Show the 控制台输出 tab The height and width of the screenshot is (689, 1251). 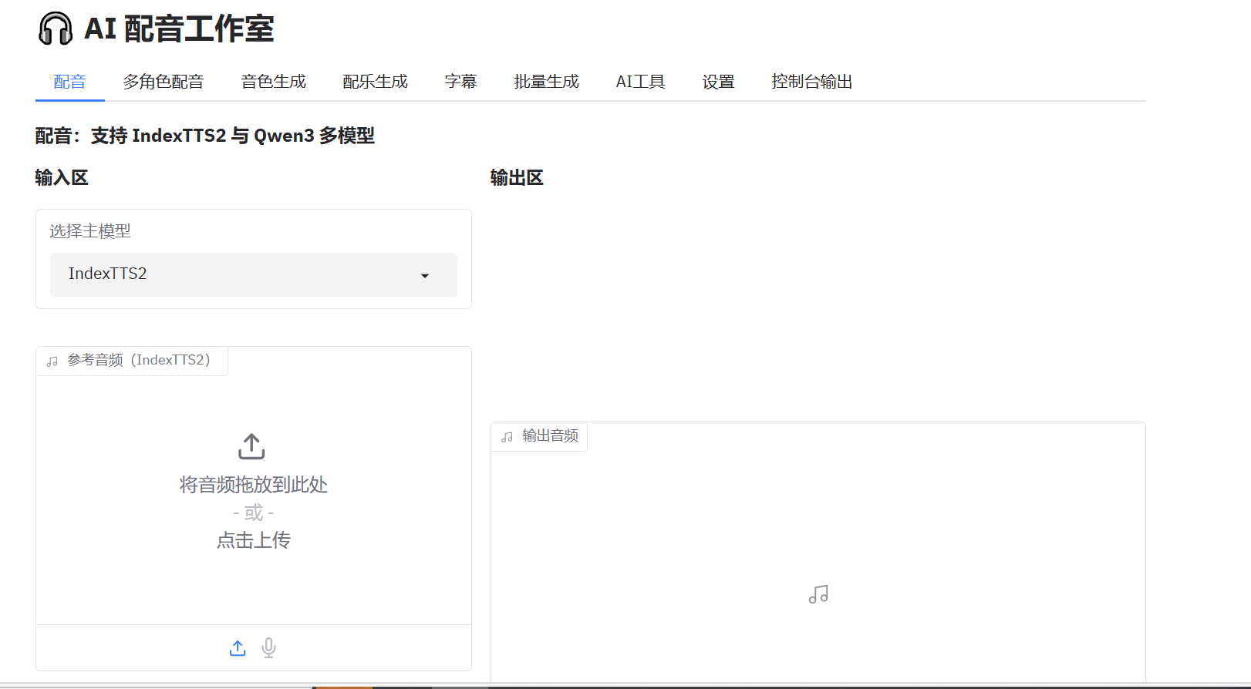811,82
